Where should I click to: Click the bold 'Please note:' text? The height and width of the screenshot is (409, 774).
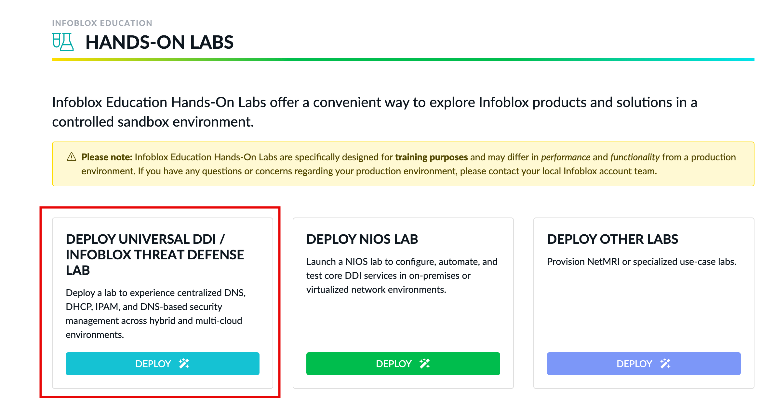pyautogui.click(x=107, y=157)
